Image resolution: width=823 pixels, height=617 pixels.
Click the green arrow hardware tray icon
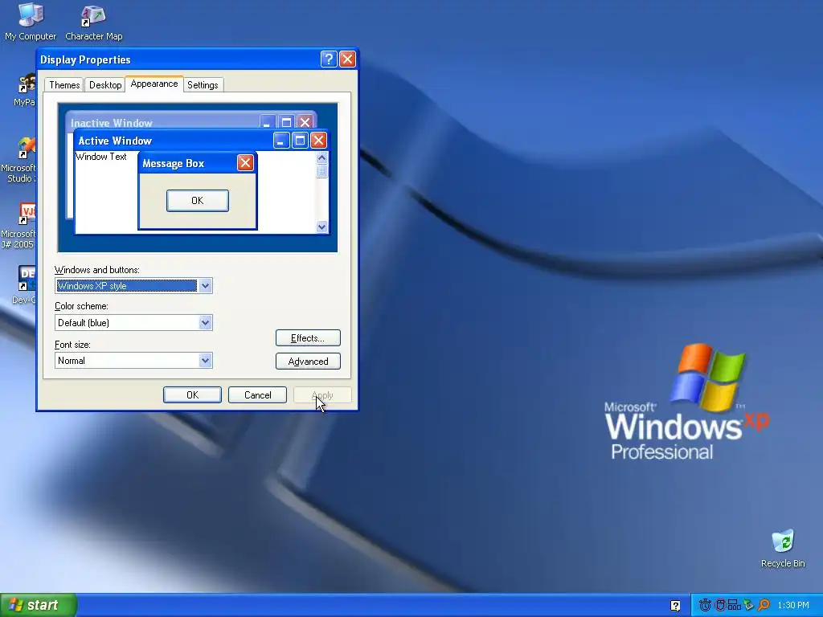749,605
